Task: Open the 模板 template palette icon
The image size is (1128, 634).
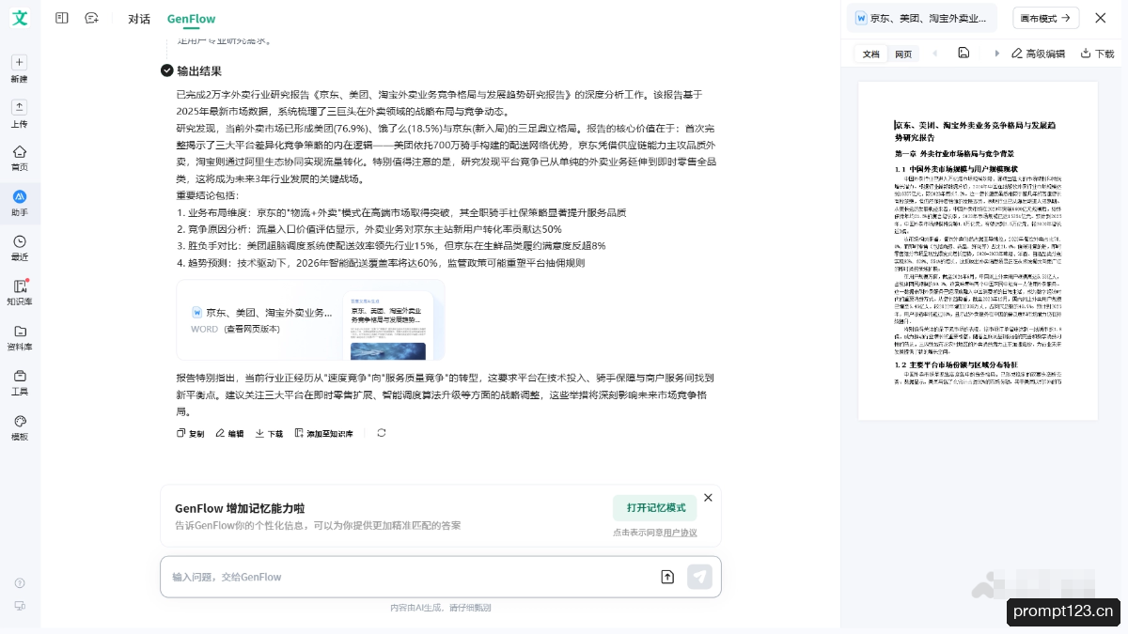Action: click(x=20, y=421)
